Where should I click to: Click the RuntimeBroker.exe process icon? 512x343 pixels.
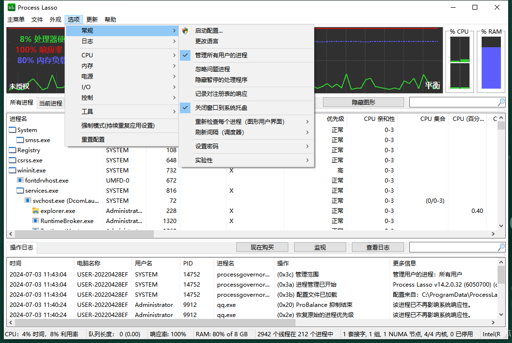click(36, 221)
